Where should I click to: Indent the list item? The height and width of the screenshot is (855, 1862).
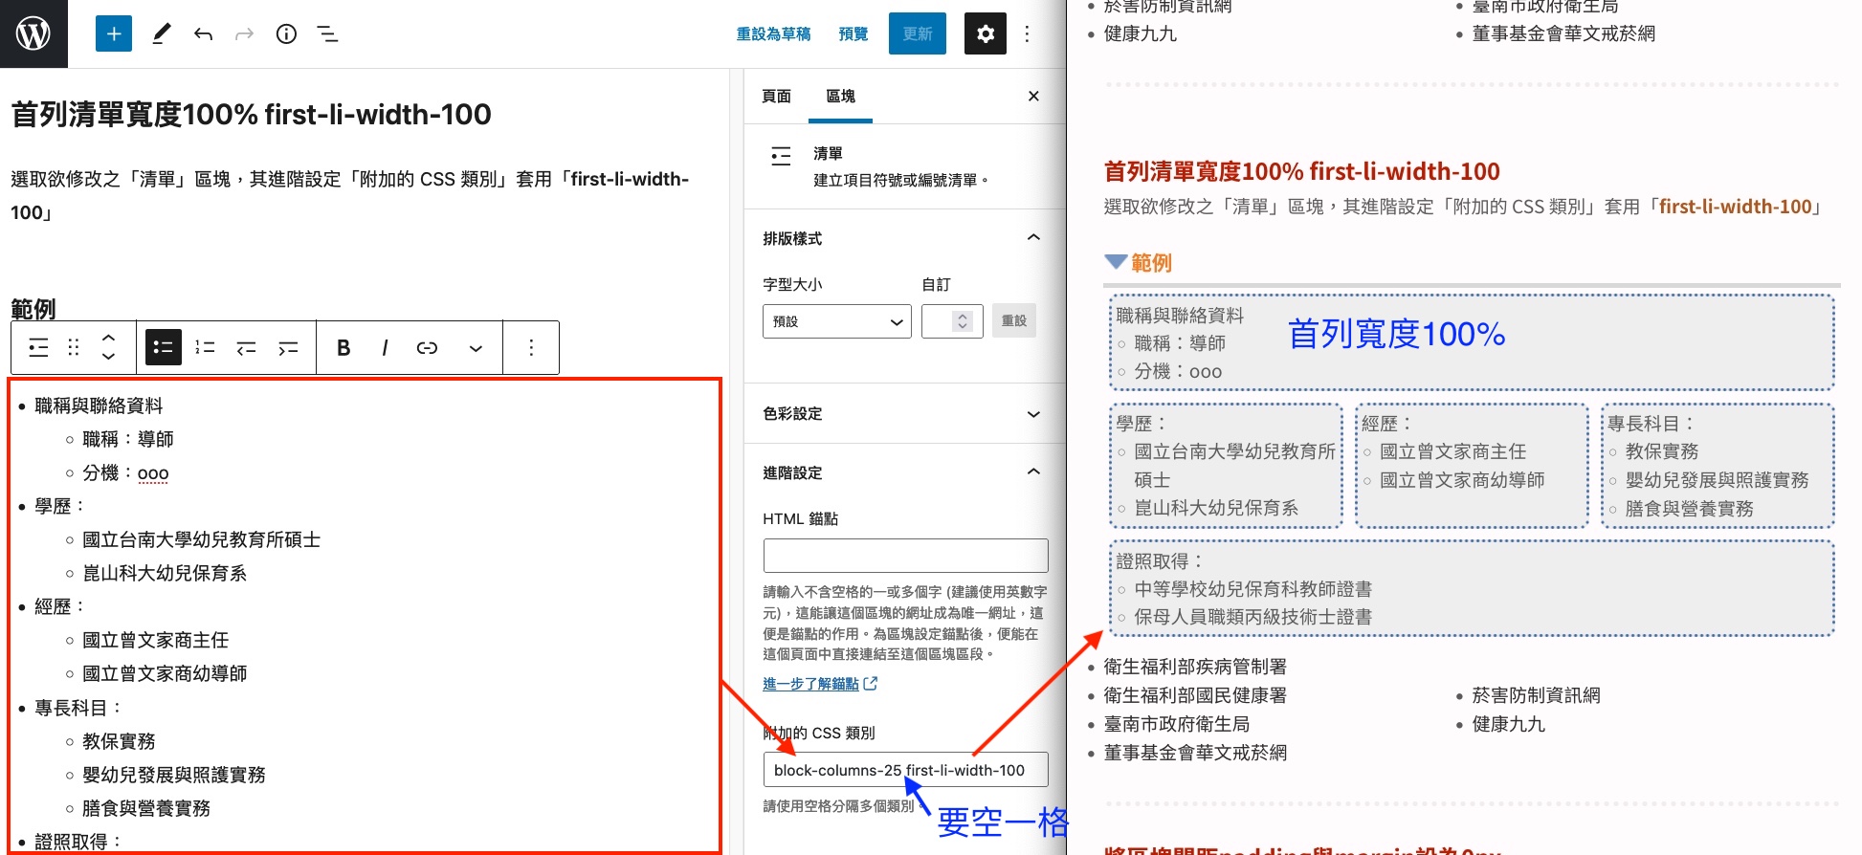pyautogui.click(x=288, y=347)
